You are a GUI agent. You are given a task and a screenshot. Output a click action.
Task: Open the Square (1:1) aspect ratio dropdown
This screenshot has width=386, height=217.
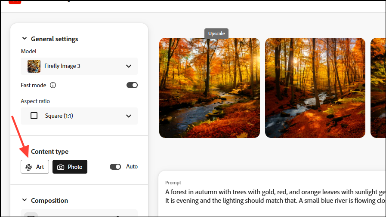coord(79,116)
